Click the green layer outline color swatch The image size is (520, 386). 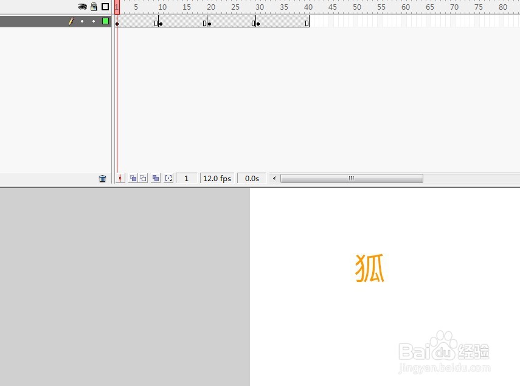click(105, 21)
